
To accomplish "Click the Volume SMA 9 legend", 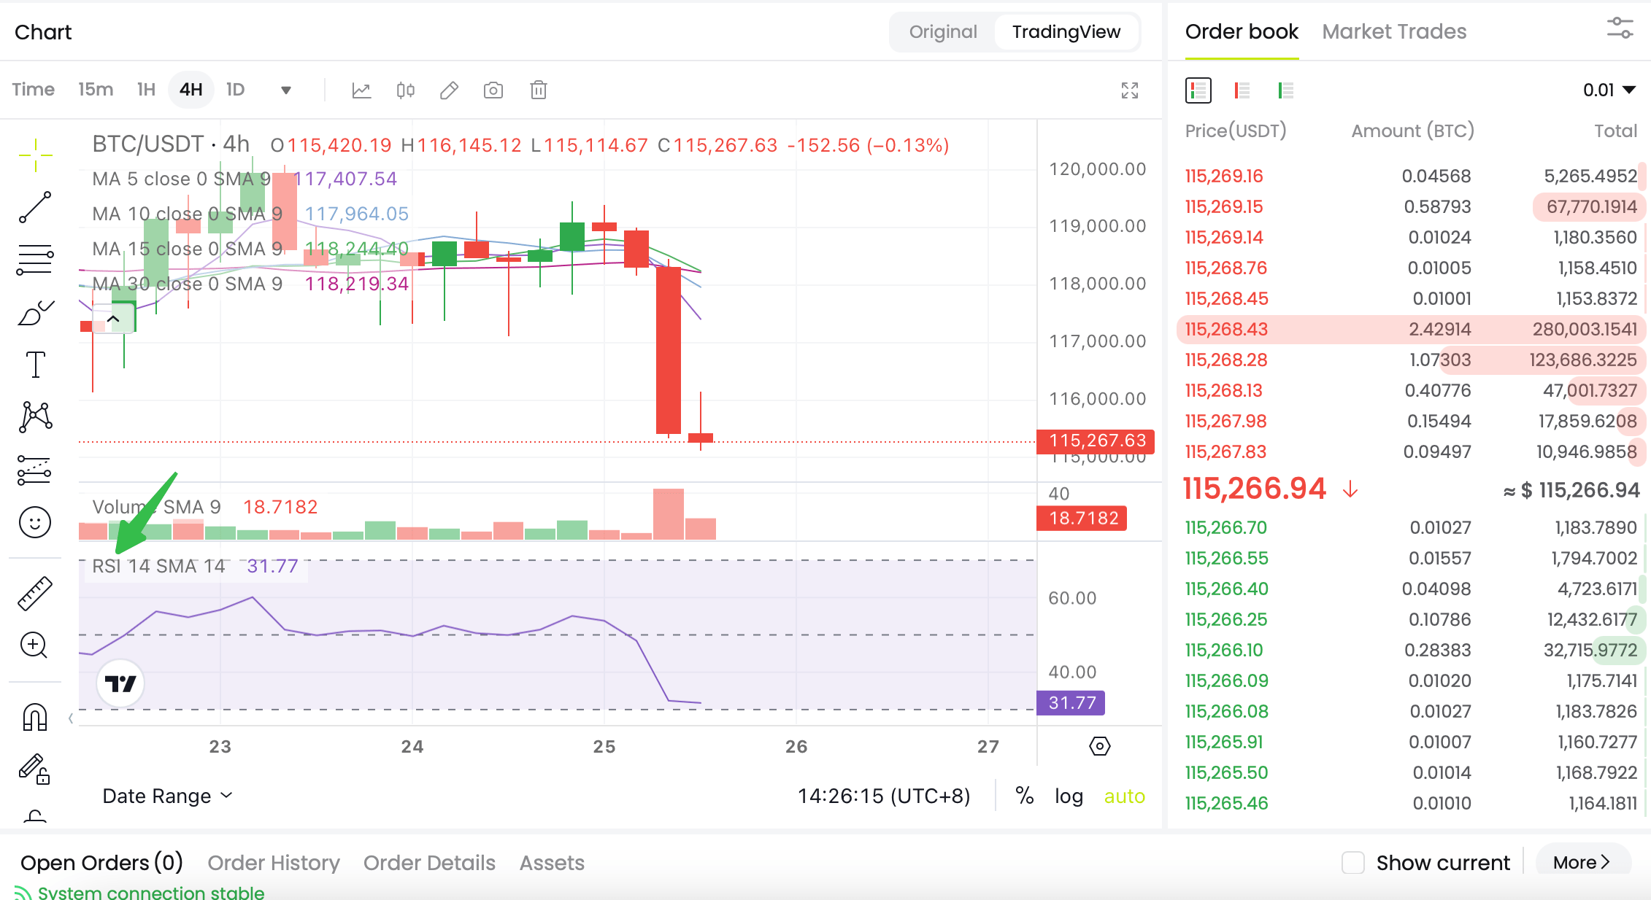I will [156, 507].
